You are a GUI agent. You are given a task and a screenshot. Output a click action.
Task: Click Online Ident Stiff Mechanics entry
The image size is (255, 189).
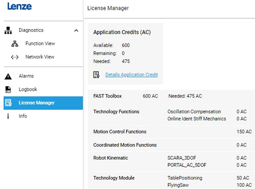tap(197, 119)
